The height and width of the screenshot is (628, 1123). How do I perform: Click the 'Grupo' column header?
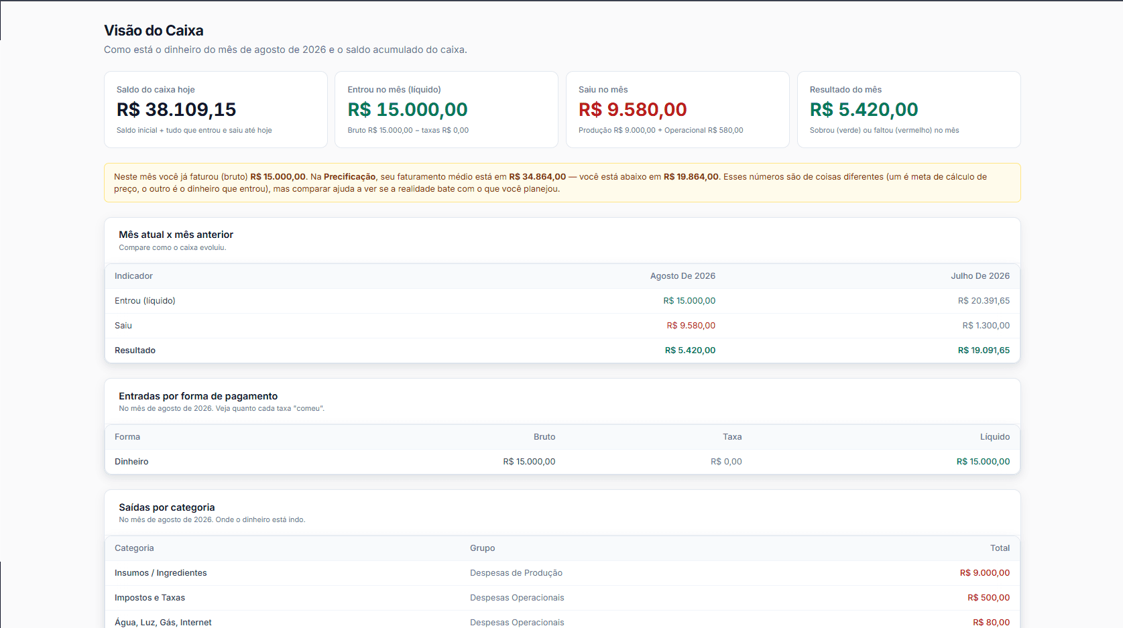click(483, 548)
